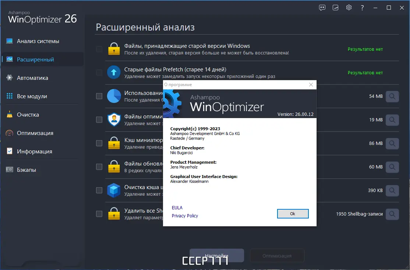Viewport: 410px width, 270px height.
Task: Click the Бэкапы icon in the sidebar
Action: tap(10, 170)
